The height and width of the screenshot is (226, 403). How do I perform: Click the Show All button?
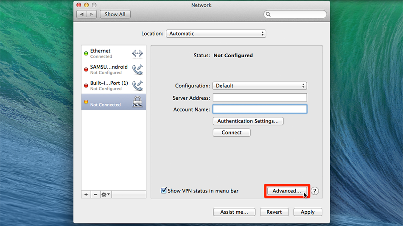pyautogui.click(x=115, y=14)
